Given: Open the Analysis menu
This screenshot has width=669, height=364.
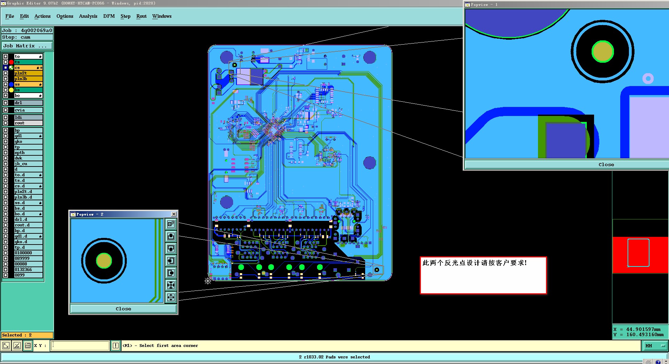Looking at the screenshot, I should pyautogui.click(x=88, y=16).
